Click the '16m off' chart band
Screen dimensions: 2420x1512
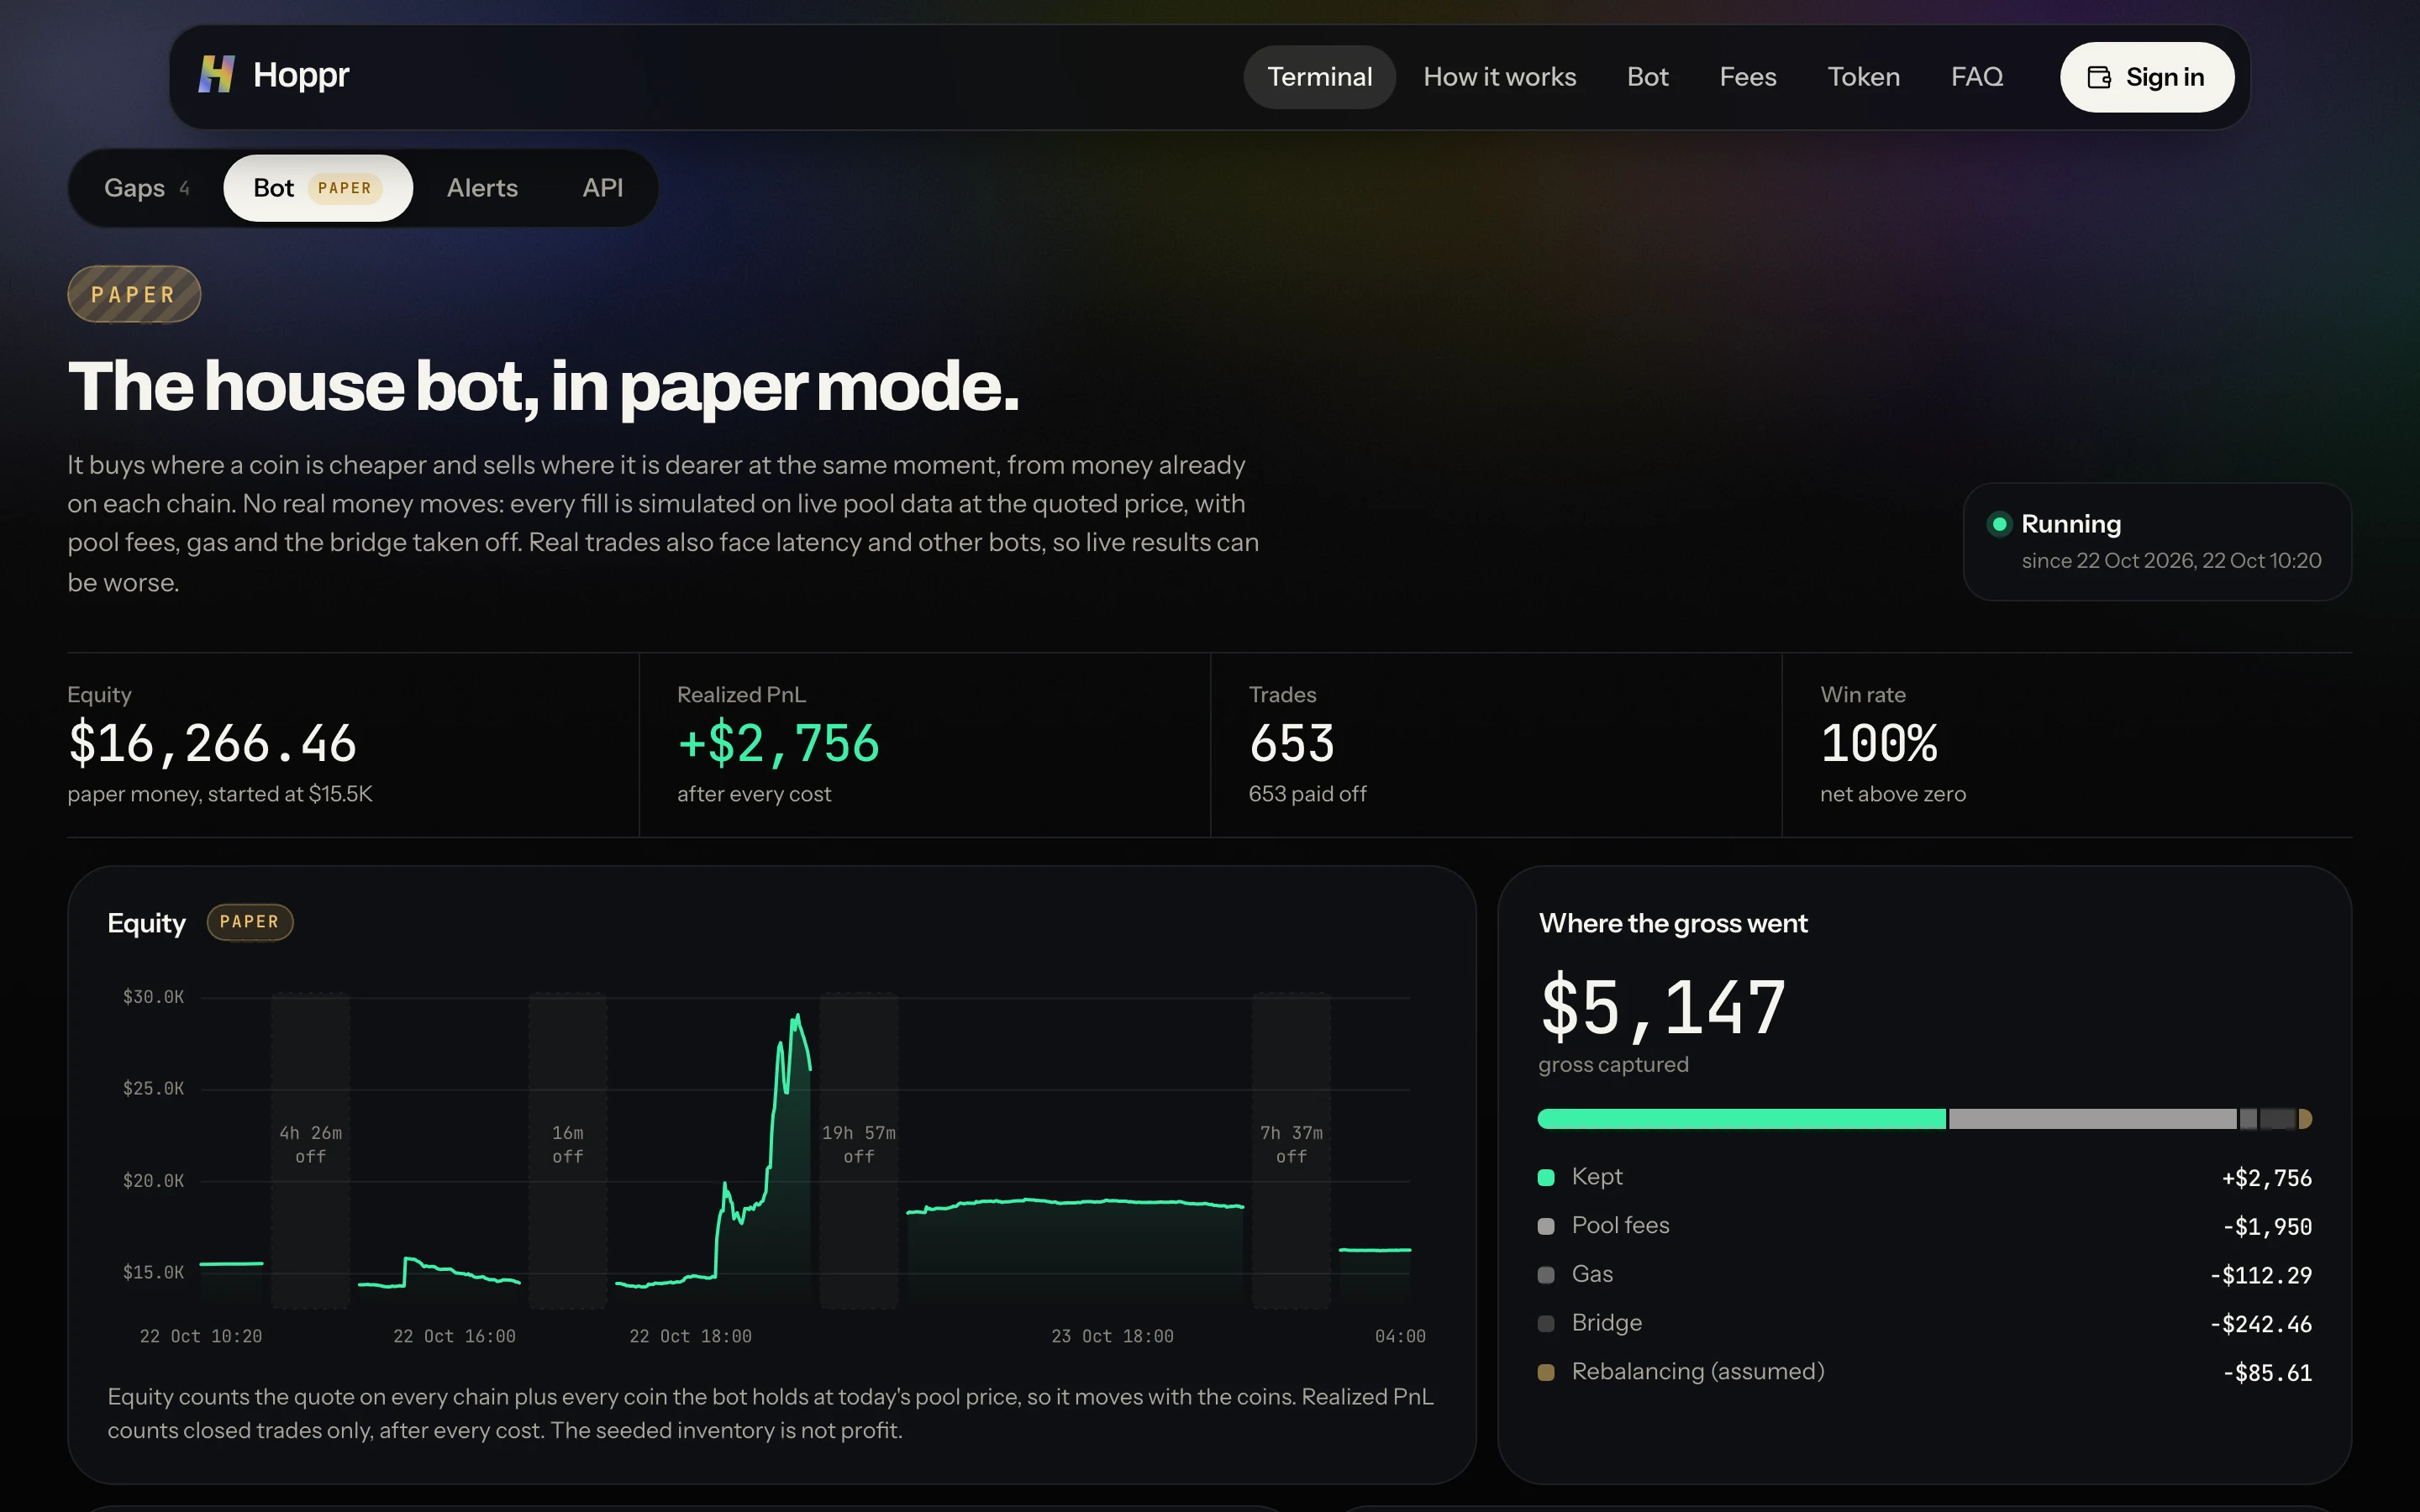point(567,1150)
